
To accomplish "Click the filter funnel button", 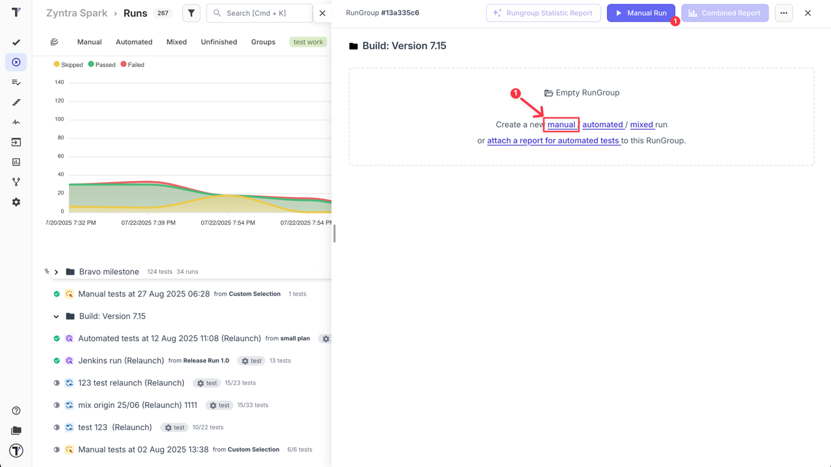I will (192, 13).
